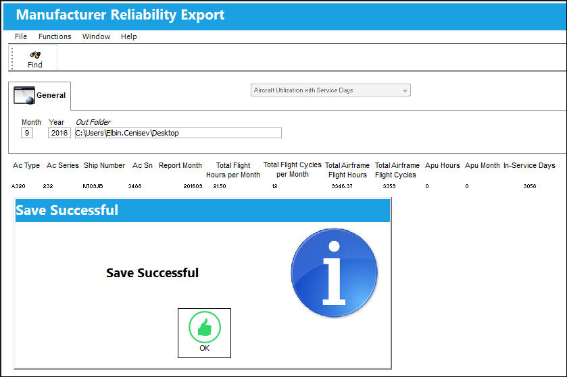Screen dimensions: 567x377
Task: Click the toolbar drag handle dots
Action: (12, 58)
